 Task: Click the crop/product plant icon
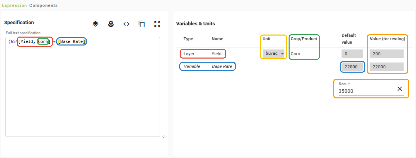(x=111, y=24)
